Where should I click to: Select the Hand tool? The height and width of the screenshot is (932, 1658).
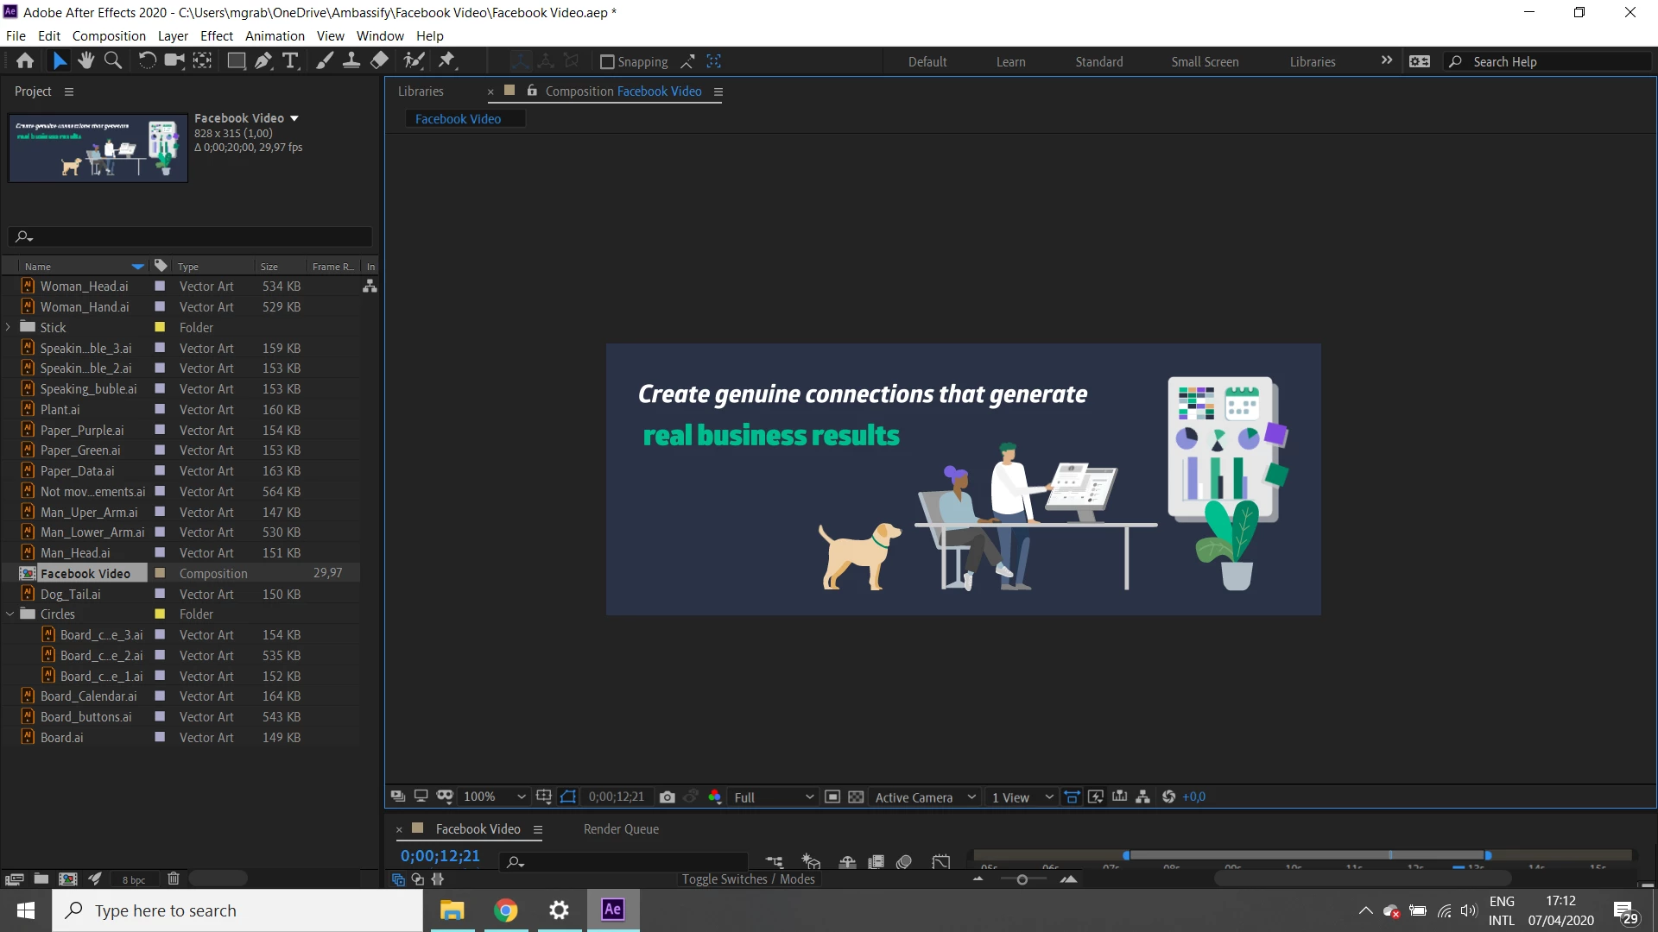pos(85,60)
